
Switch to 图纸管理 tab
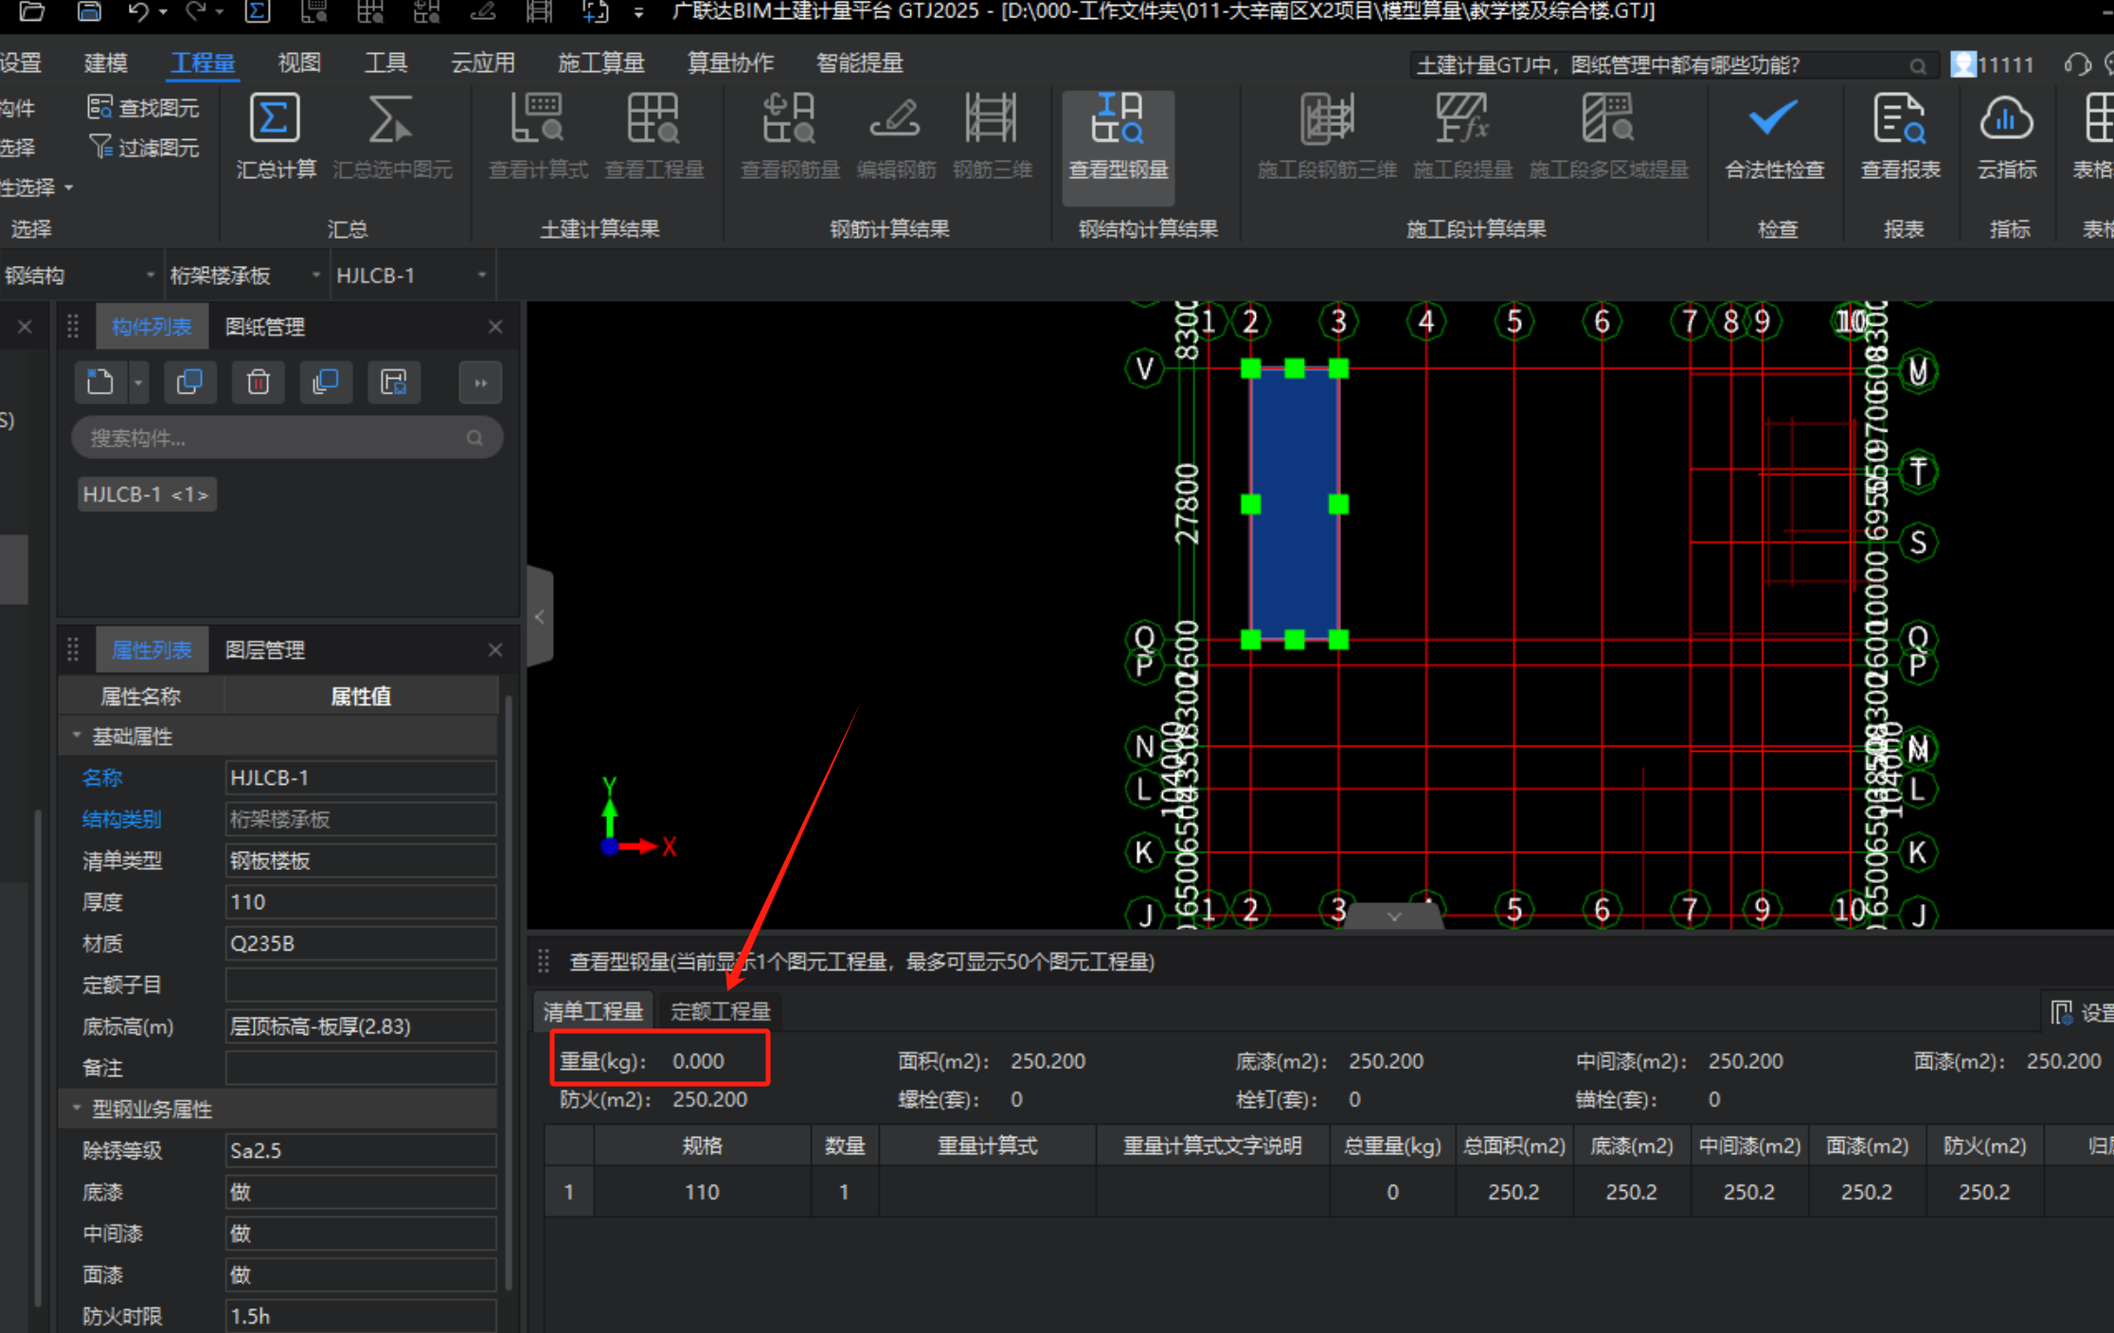pyautogui.click(x=265, y=327)
